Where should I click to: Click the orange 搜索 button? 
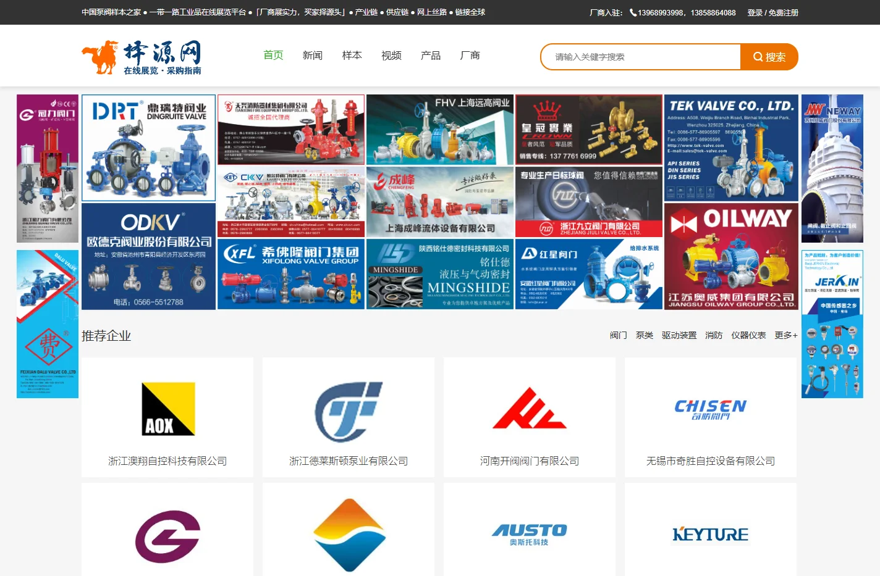769,57
